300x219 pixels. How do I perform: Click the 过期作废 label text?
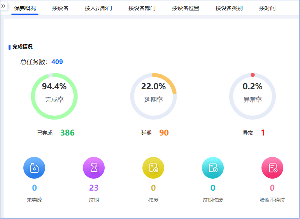click(213, 200)
